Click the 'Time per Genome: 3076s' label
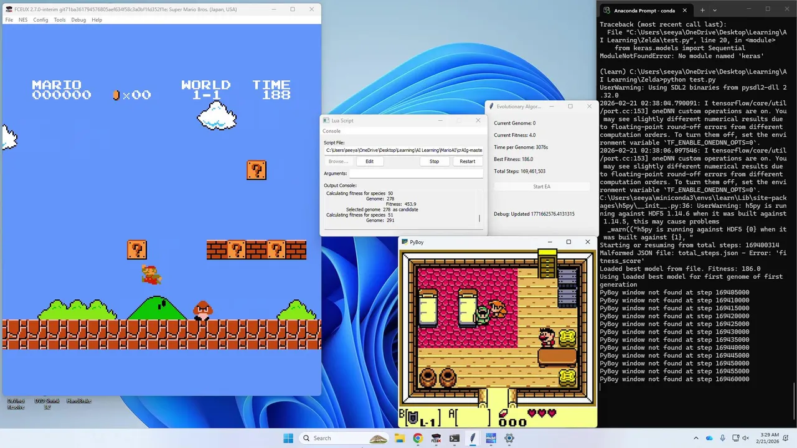The width and height of the screenshot is (797, 448). pyautogui.click(x=521, y=147)
